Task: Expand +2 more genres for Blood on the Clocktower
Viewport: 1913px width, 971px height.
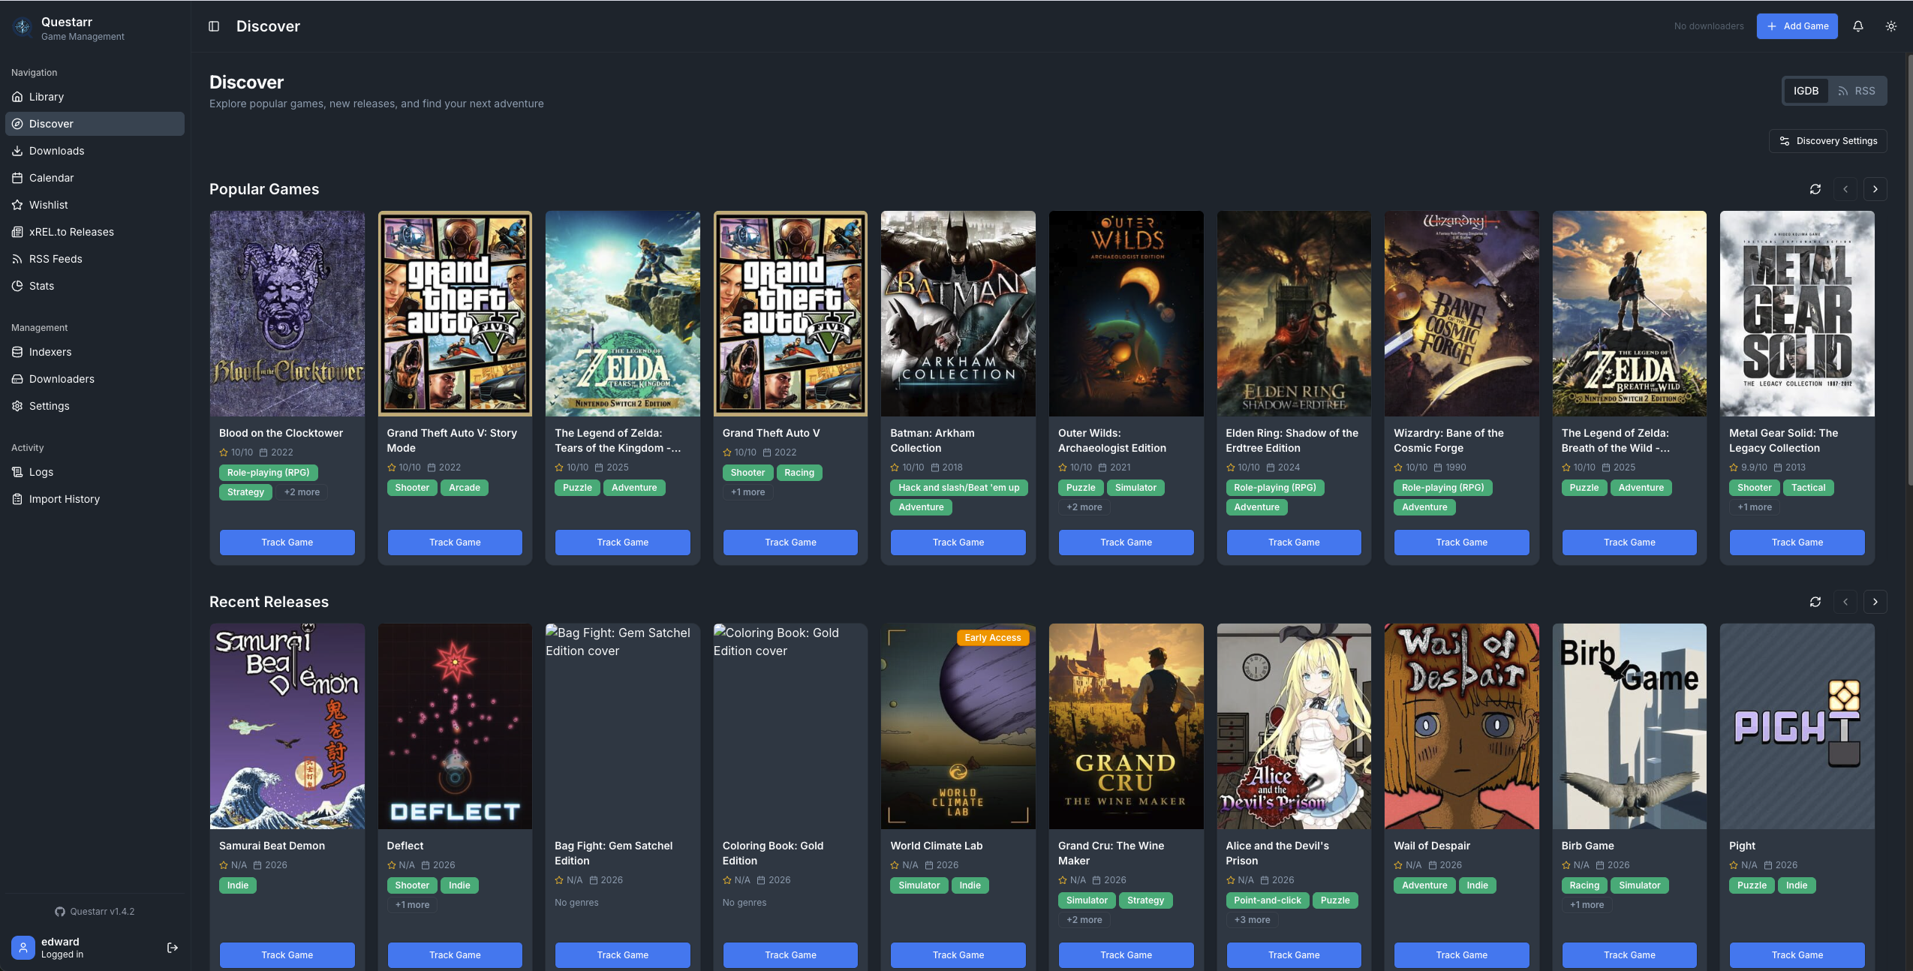Action: pos(302,492)
